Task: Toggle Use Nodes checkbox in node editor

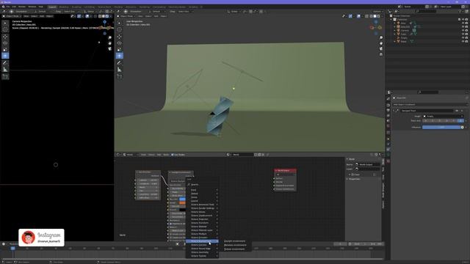Action: click(173, 155)
